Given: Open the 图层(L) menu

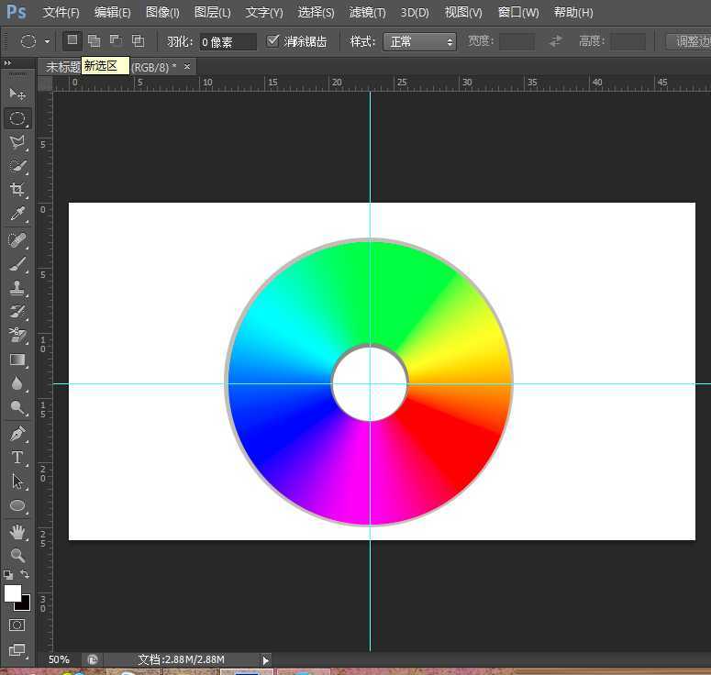Looking at the screenshot, I should coord(212,13).
